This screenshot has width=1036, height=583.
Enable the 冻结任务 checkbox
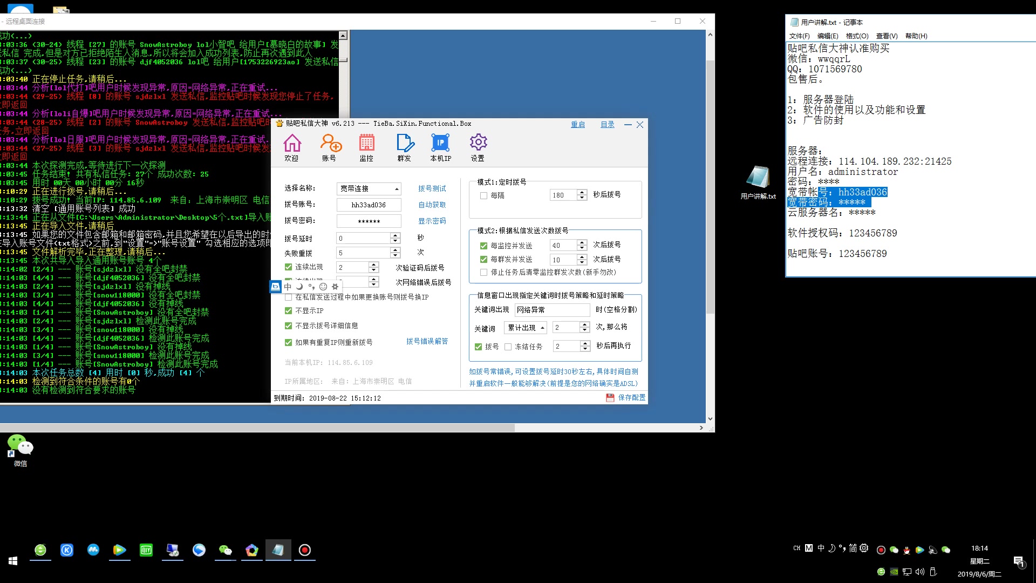(508, 347)
